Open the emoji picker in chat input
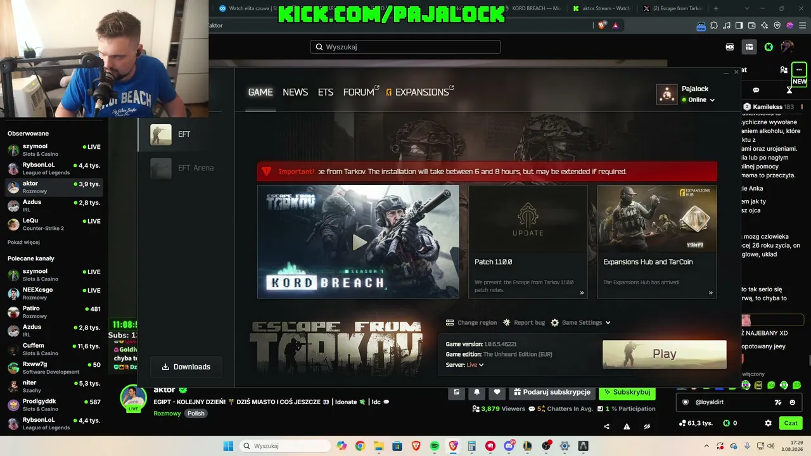Viewport: 811px width, 456px height. tap(793, 402)
